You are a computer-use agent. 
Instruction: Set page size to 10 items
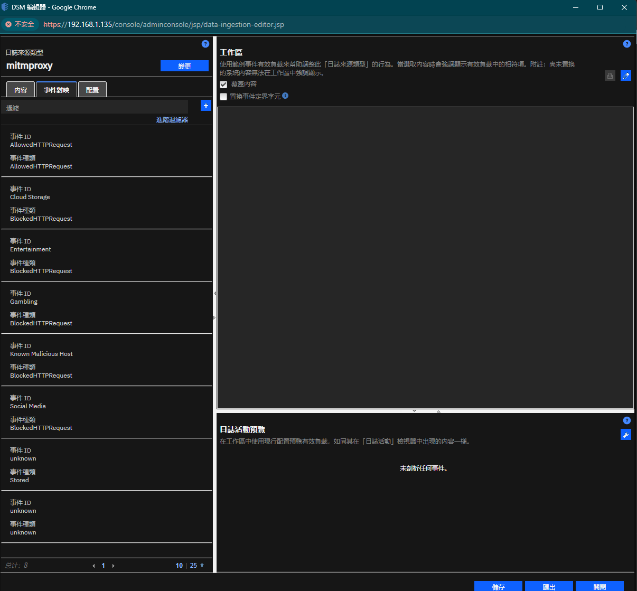pyautogui.click(x=179, y=566)
